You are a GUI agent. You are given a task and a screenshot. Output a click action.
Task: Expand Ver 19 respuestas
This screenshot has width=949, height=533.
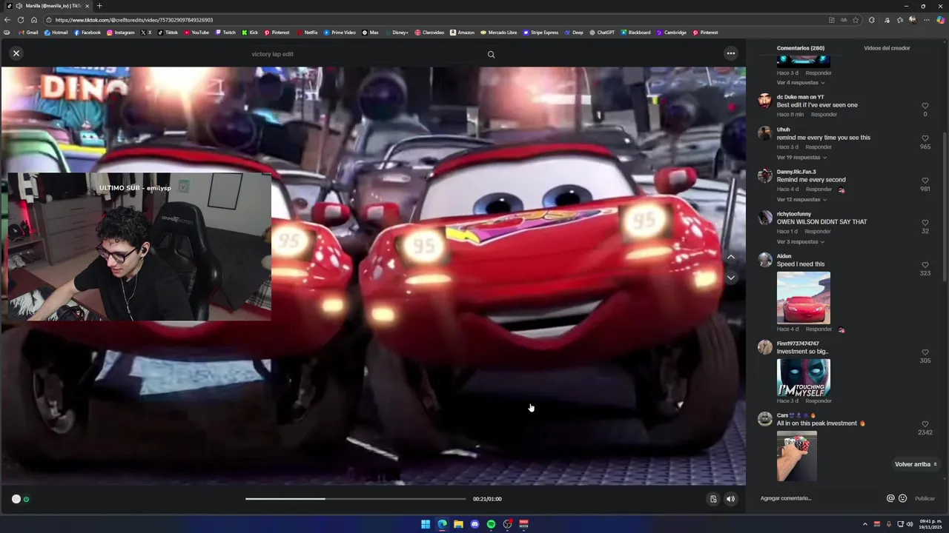(801, 158)
